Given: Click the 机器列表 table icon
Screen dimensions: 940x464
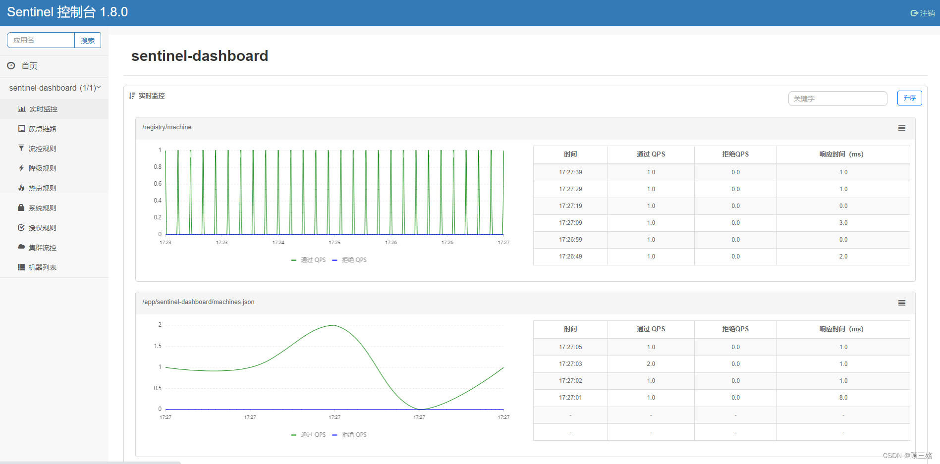Looking at the screenshot, I should [21, 267].
